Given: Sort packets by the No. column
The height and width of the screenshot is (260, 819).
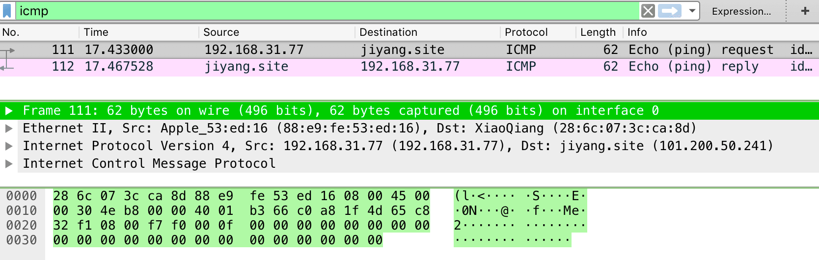Looking at the screenshot, I should (x=39, y=32).
